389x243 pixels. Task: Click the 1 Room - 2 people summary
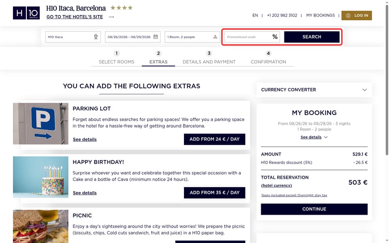point(314,129)
